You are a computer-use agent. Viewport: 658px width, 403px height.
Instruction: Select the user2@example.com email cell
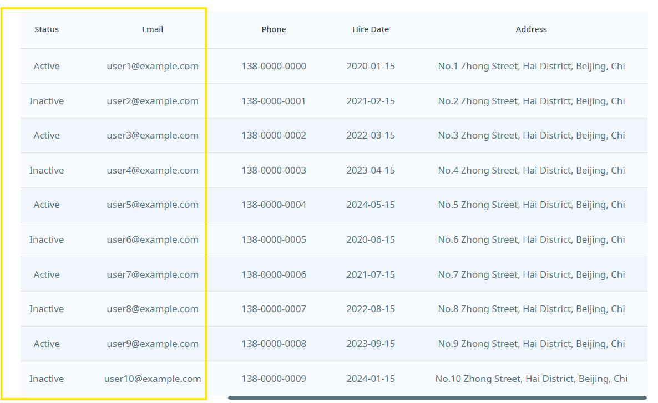tap(153, 101)
